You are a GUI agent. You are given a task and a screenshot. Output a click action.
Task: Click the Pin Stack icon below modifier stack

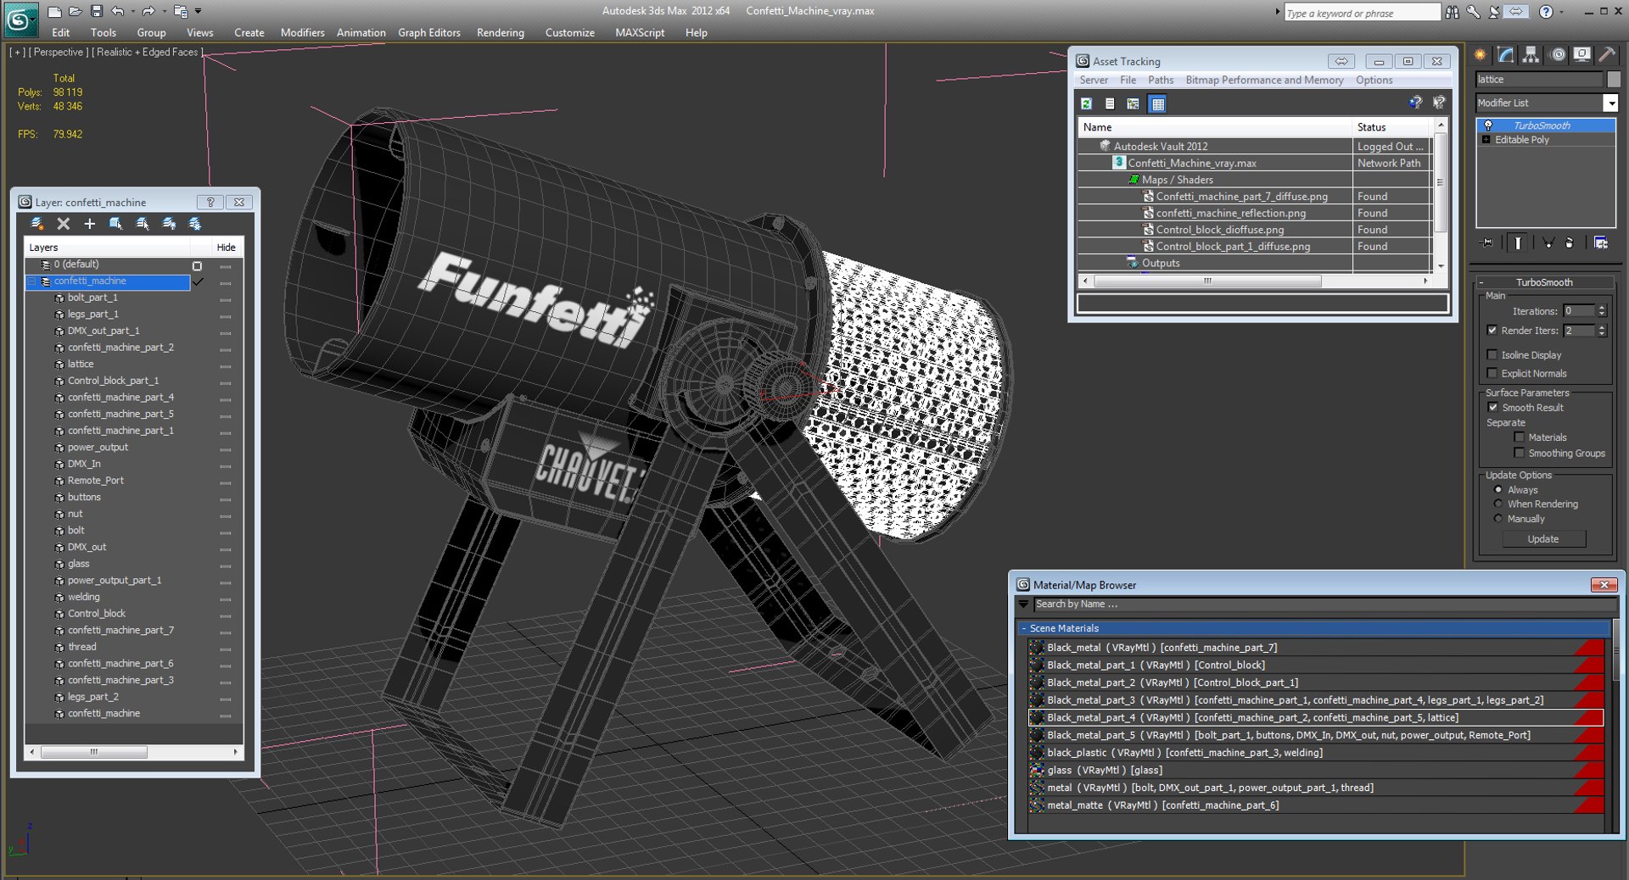[x=1486, y=243]
